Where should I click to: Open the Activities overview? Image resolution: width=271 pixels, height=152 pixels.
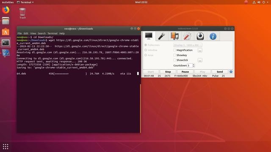[8, 2]
